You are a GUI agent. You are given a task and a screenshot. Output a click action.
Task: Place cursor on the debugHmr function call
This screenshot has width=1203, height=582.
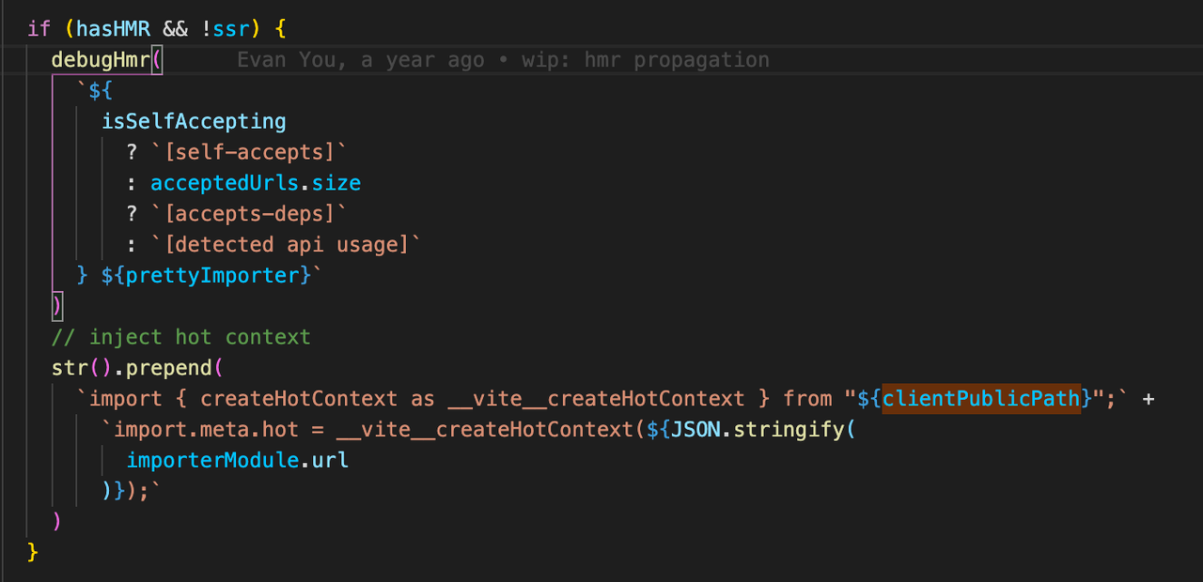pyautogui.click(x=101, y=60)
